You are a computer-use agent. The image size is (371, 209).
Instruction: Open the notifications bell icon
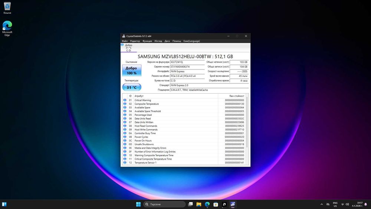point(366,204)
